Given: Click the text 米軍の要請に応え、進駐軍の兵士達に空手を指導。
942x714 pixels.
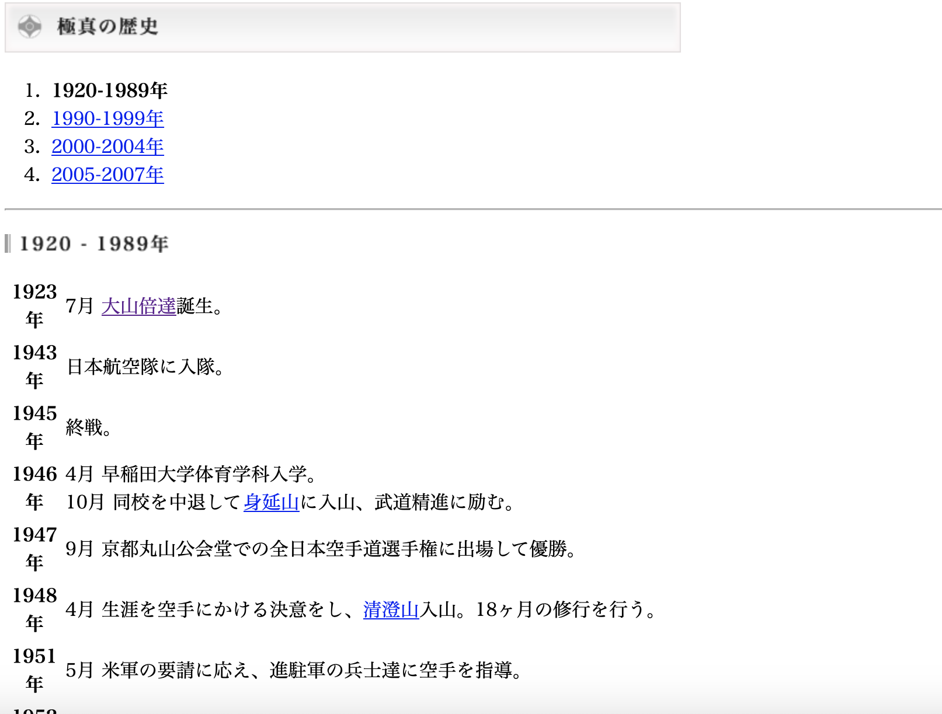Looking at the screenshot, I should pyautogui.click(x=312, y=670).
